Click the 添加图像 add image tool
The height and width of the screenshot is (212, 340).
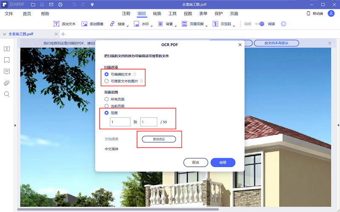pos(92,24)
